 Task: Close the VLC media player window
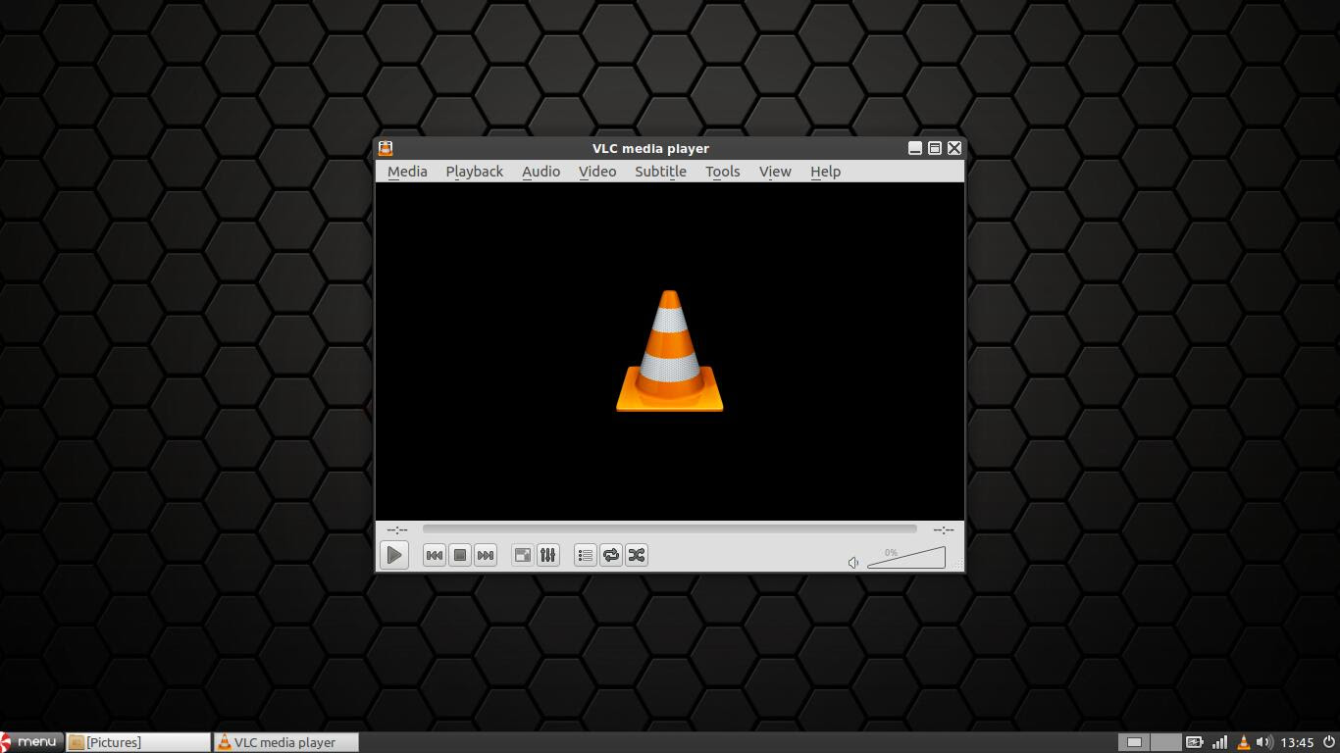(x=954, y=148)
